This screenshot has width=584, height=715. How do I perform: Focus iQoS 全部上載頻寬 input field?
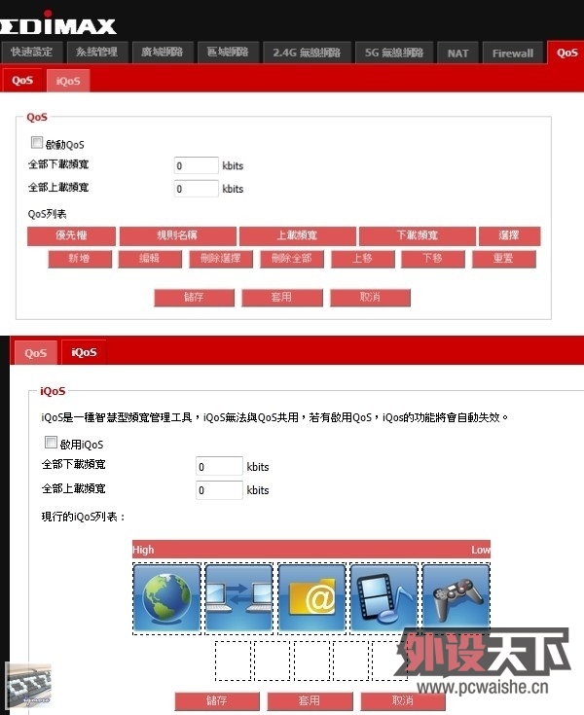coord(219,490)
